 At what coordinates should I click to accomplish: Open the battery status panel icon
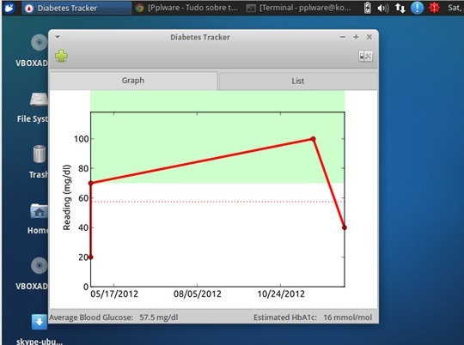(x=367, y=8)
